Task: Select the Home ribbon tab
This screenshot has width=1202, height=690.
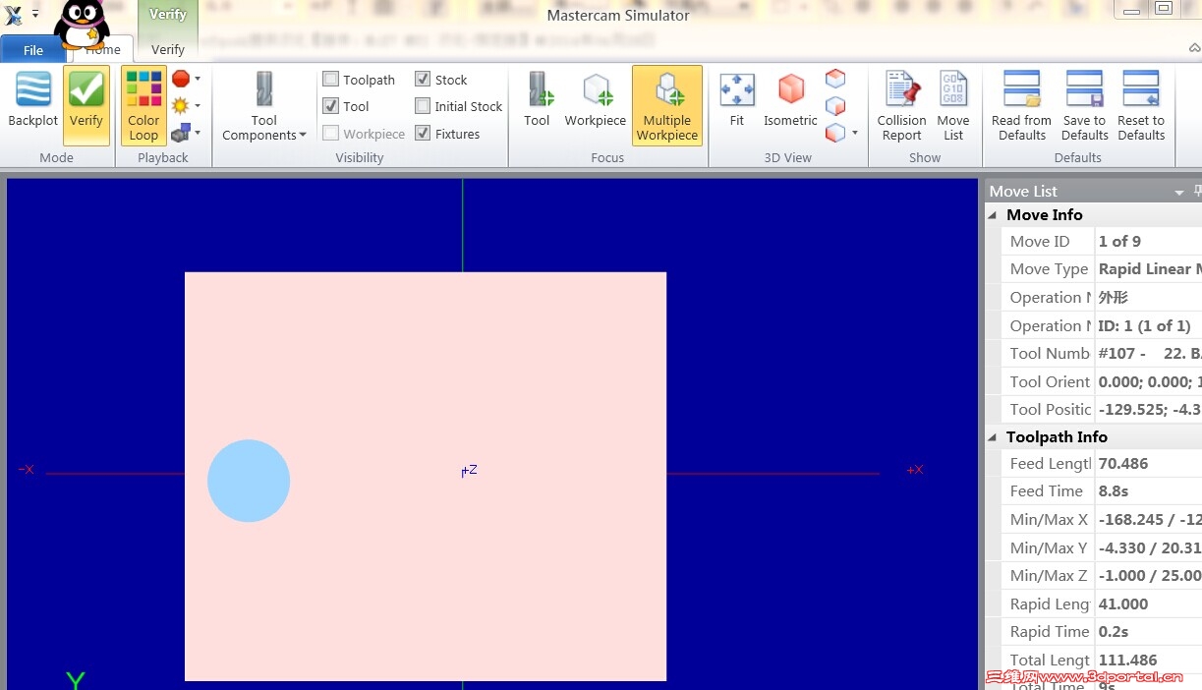Action: 102,50
